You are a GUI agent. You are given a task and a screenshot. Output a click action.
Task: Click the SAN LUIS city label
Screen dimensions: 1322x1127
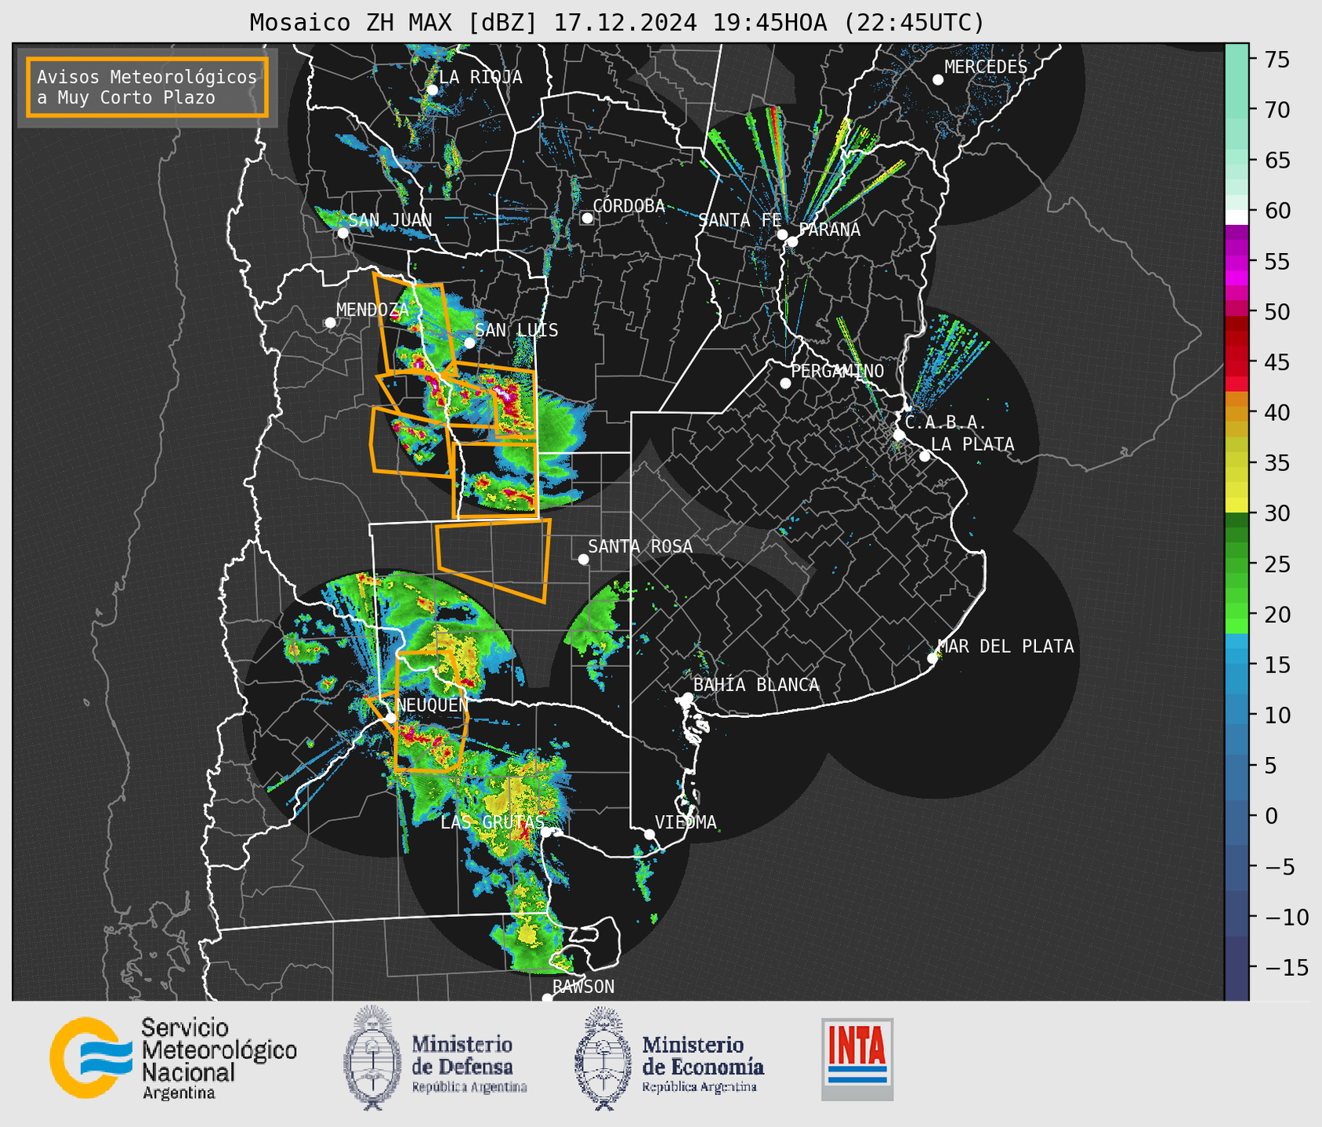click(x=516, y=331)
